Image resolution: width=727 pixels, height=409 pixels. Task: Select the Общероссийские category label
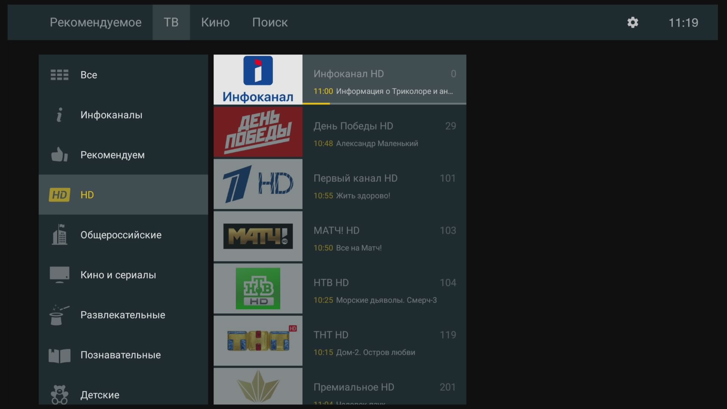point(121,235)
